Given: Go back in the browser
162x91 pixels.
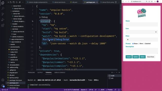Looking at the screenshot, I should pyautogui.click(x=123, y=2).
